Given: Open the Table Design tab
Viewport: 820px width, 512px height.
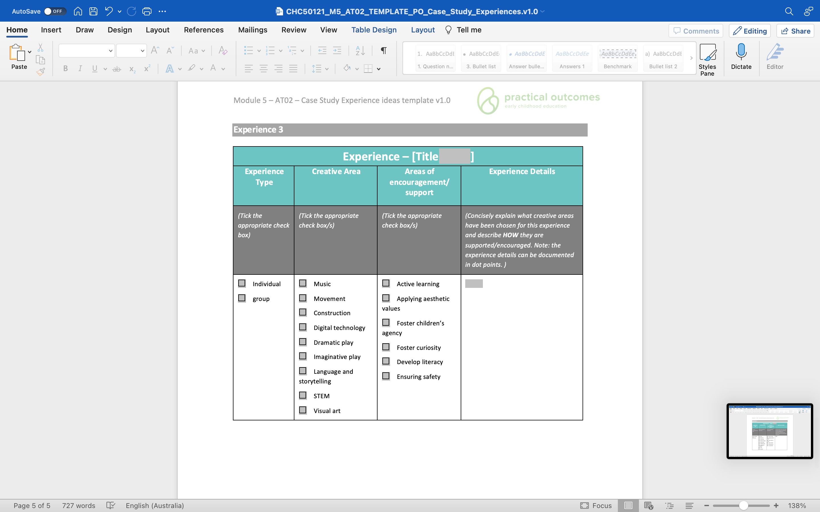Looking at the screenshot, I should coord(374,30).
